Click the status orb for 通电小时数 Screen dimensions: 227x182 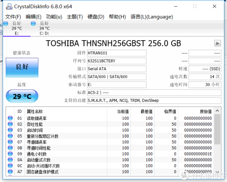click(10, 154)
